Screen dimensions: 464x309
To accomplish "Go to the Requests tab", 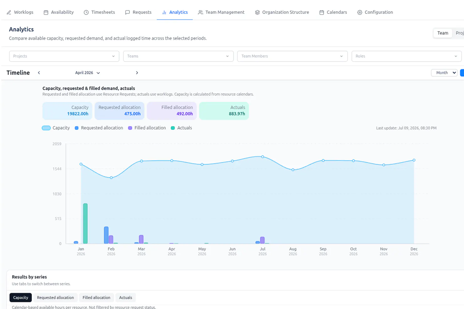I will 138,12.
